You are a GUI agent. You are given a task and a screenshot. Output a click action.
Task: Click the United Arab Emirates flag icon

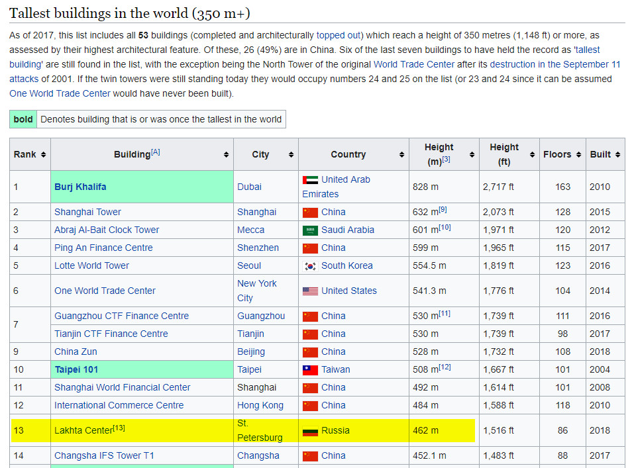[x=310, y=180]
